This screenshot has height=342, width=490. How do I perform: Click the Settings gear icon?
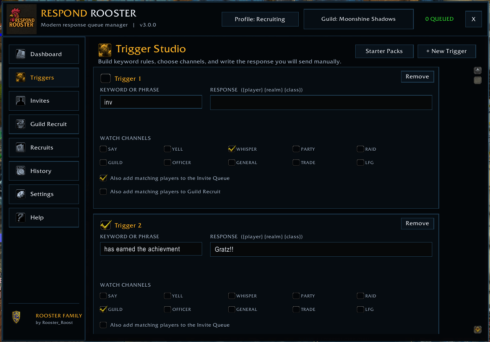tap(21, 194)
